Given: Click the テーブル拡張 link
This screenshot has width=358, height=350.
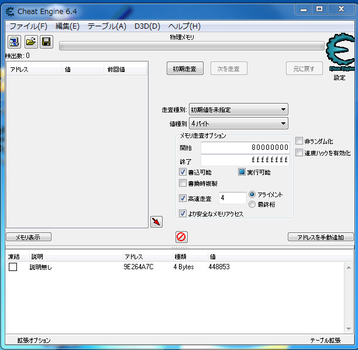Looking at the screenshot, I should tap(325, 341).
